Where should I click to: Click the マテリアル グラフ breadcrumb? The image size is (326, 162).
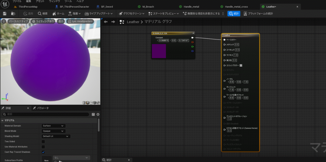point(158,22)
